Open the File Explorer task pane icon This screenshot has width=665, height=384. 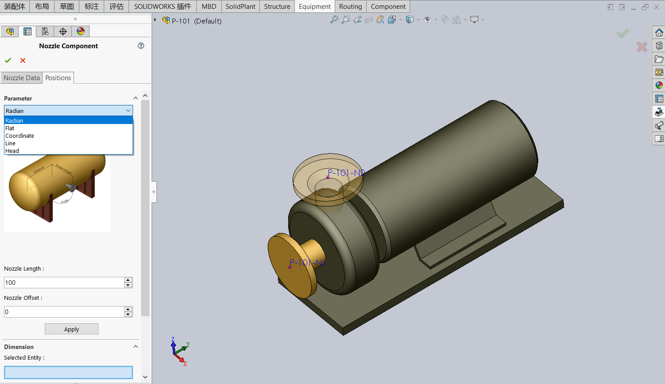(x=659, y=59)
